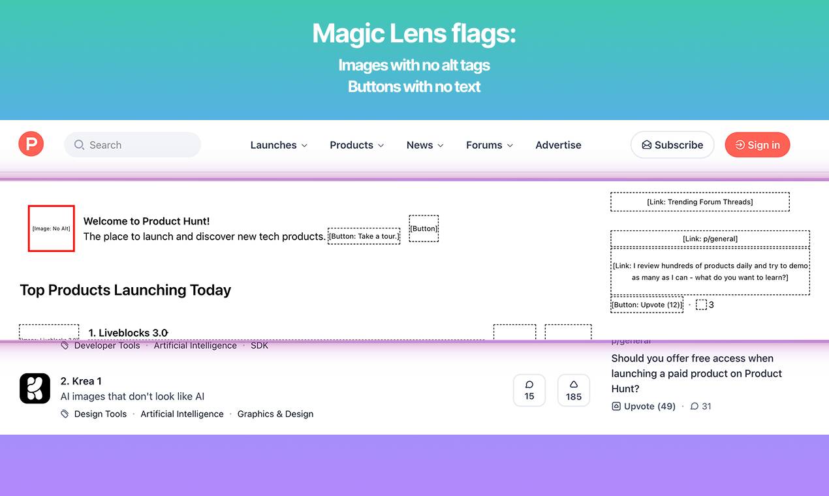Click the Product Hunt logo icon

(31, 144)
